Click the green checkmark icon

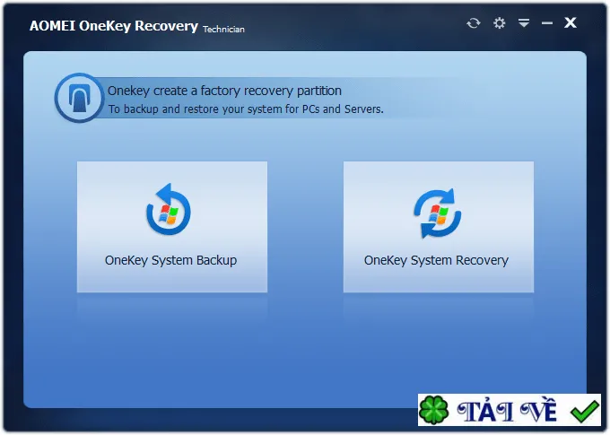click(x=585, y=411)
